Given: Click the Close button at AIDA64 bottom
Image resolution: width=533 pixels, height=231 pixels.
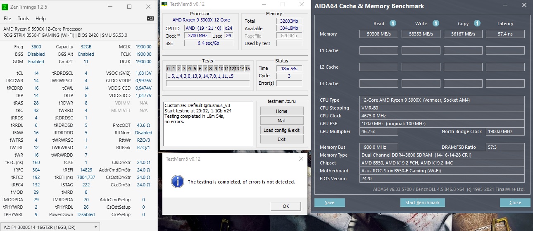Looking at the screenshot, I should [515, 202].
